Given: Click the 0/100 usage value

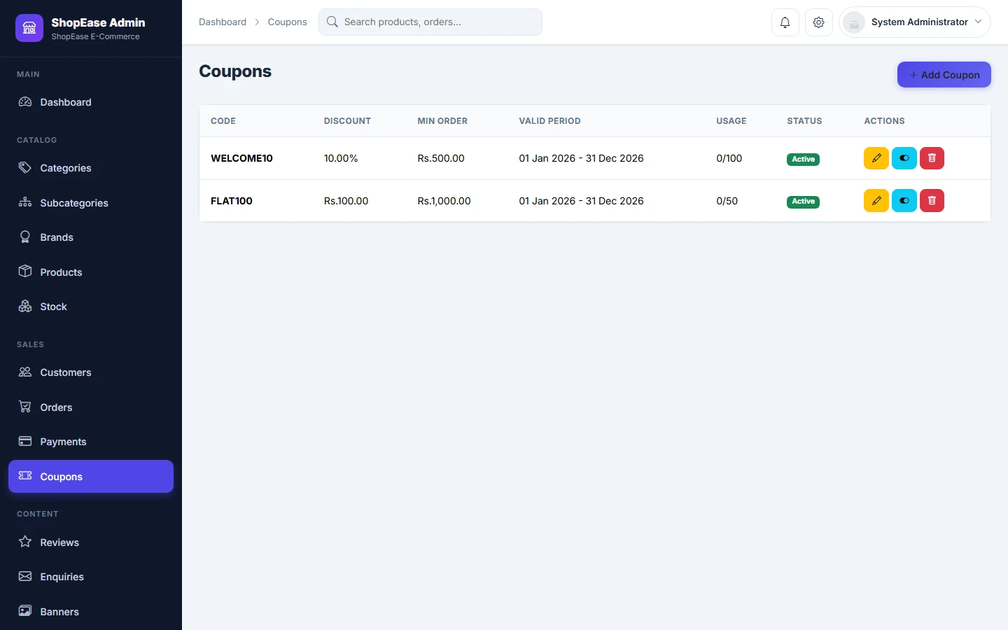Looking at the screenshot, I should coord(729,158).
